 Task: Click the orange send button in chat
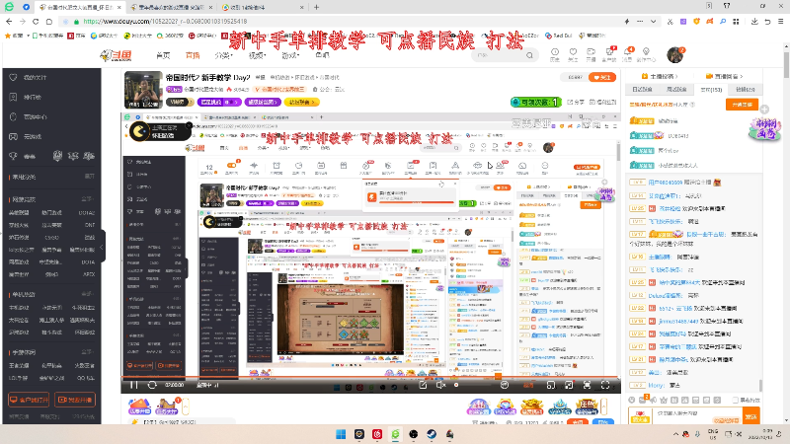point(750,415)
